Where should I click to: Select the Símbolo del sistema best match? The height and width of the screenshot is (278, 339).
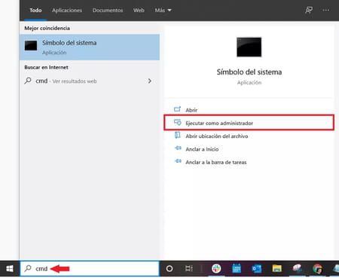(90, 47)
